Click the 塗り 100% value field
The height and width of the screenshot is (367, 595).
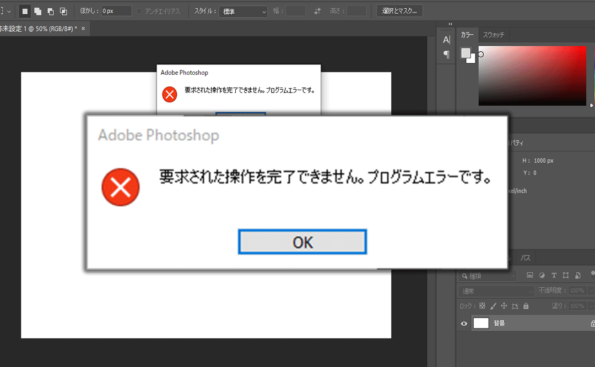577,305
